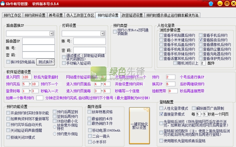Check 如果有资料则不重新填写
Image resolution: width=236 pixels, height=147 pixels.
pyautogui.click(x=8, y=119)
